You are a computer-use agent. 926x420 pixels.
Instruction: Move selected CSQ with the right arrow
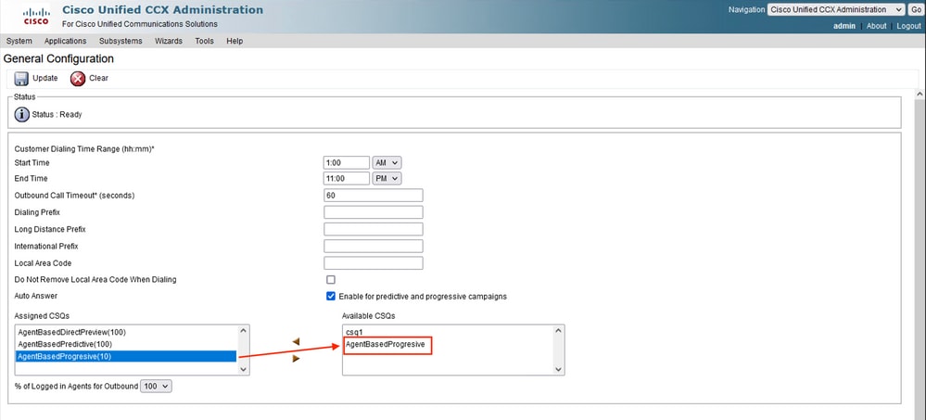296,359
